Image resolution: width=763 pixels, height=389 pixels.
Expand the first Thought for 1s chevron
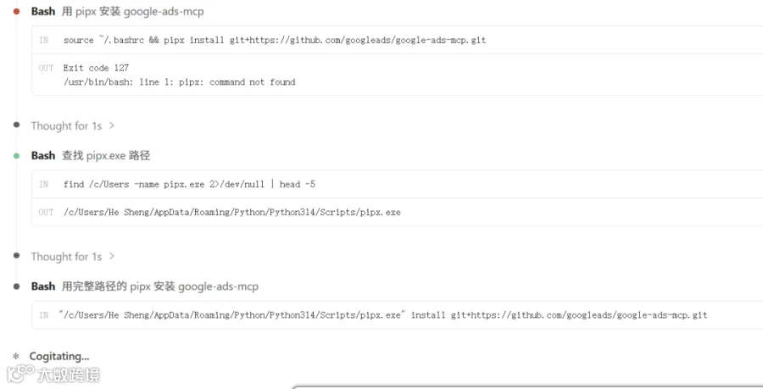(x=112, y=125)
